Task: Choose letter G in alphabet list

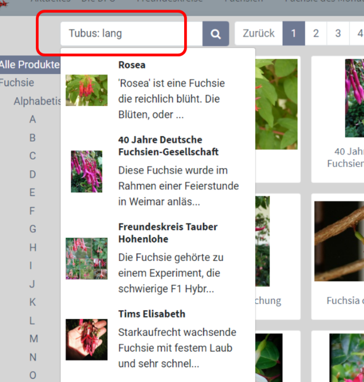Action: pyautogui.click(x=33, y=229)
